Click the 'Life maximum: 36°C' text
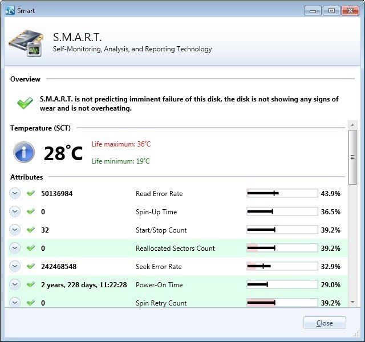The width and height of the screenshot is (365, 342). [121, 144]
